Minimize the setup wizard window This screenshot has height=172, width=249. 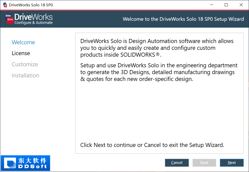pos(212,5)
